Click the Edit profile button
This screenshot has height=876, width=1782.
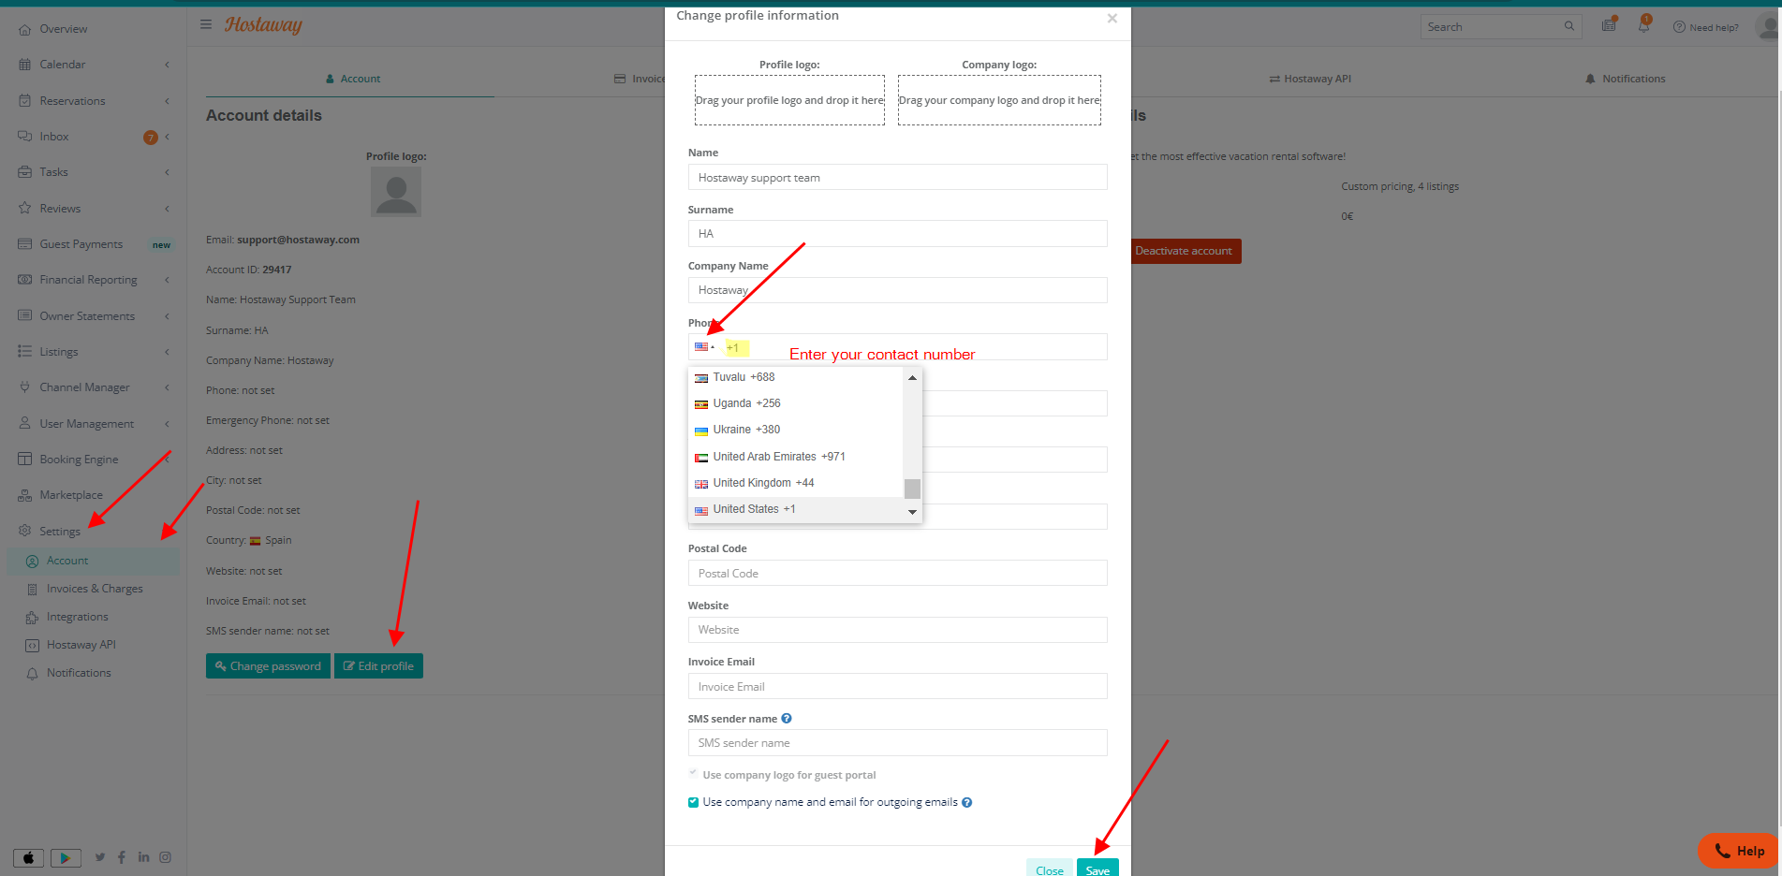point(378,666)
